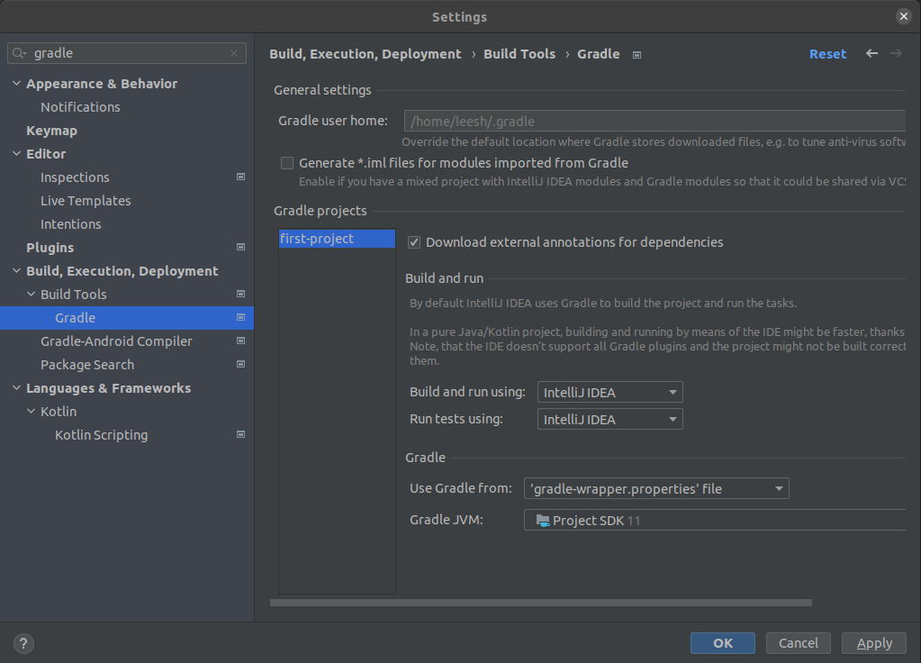Select Intentions in the tree

point(70,224)
